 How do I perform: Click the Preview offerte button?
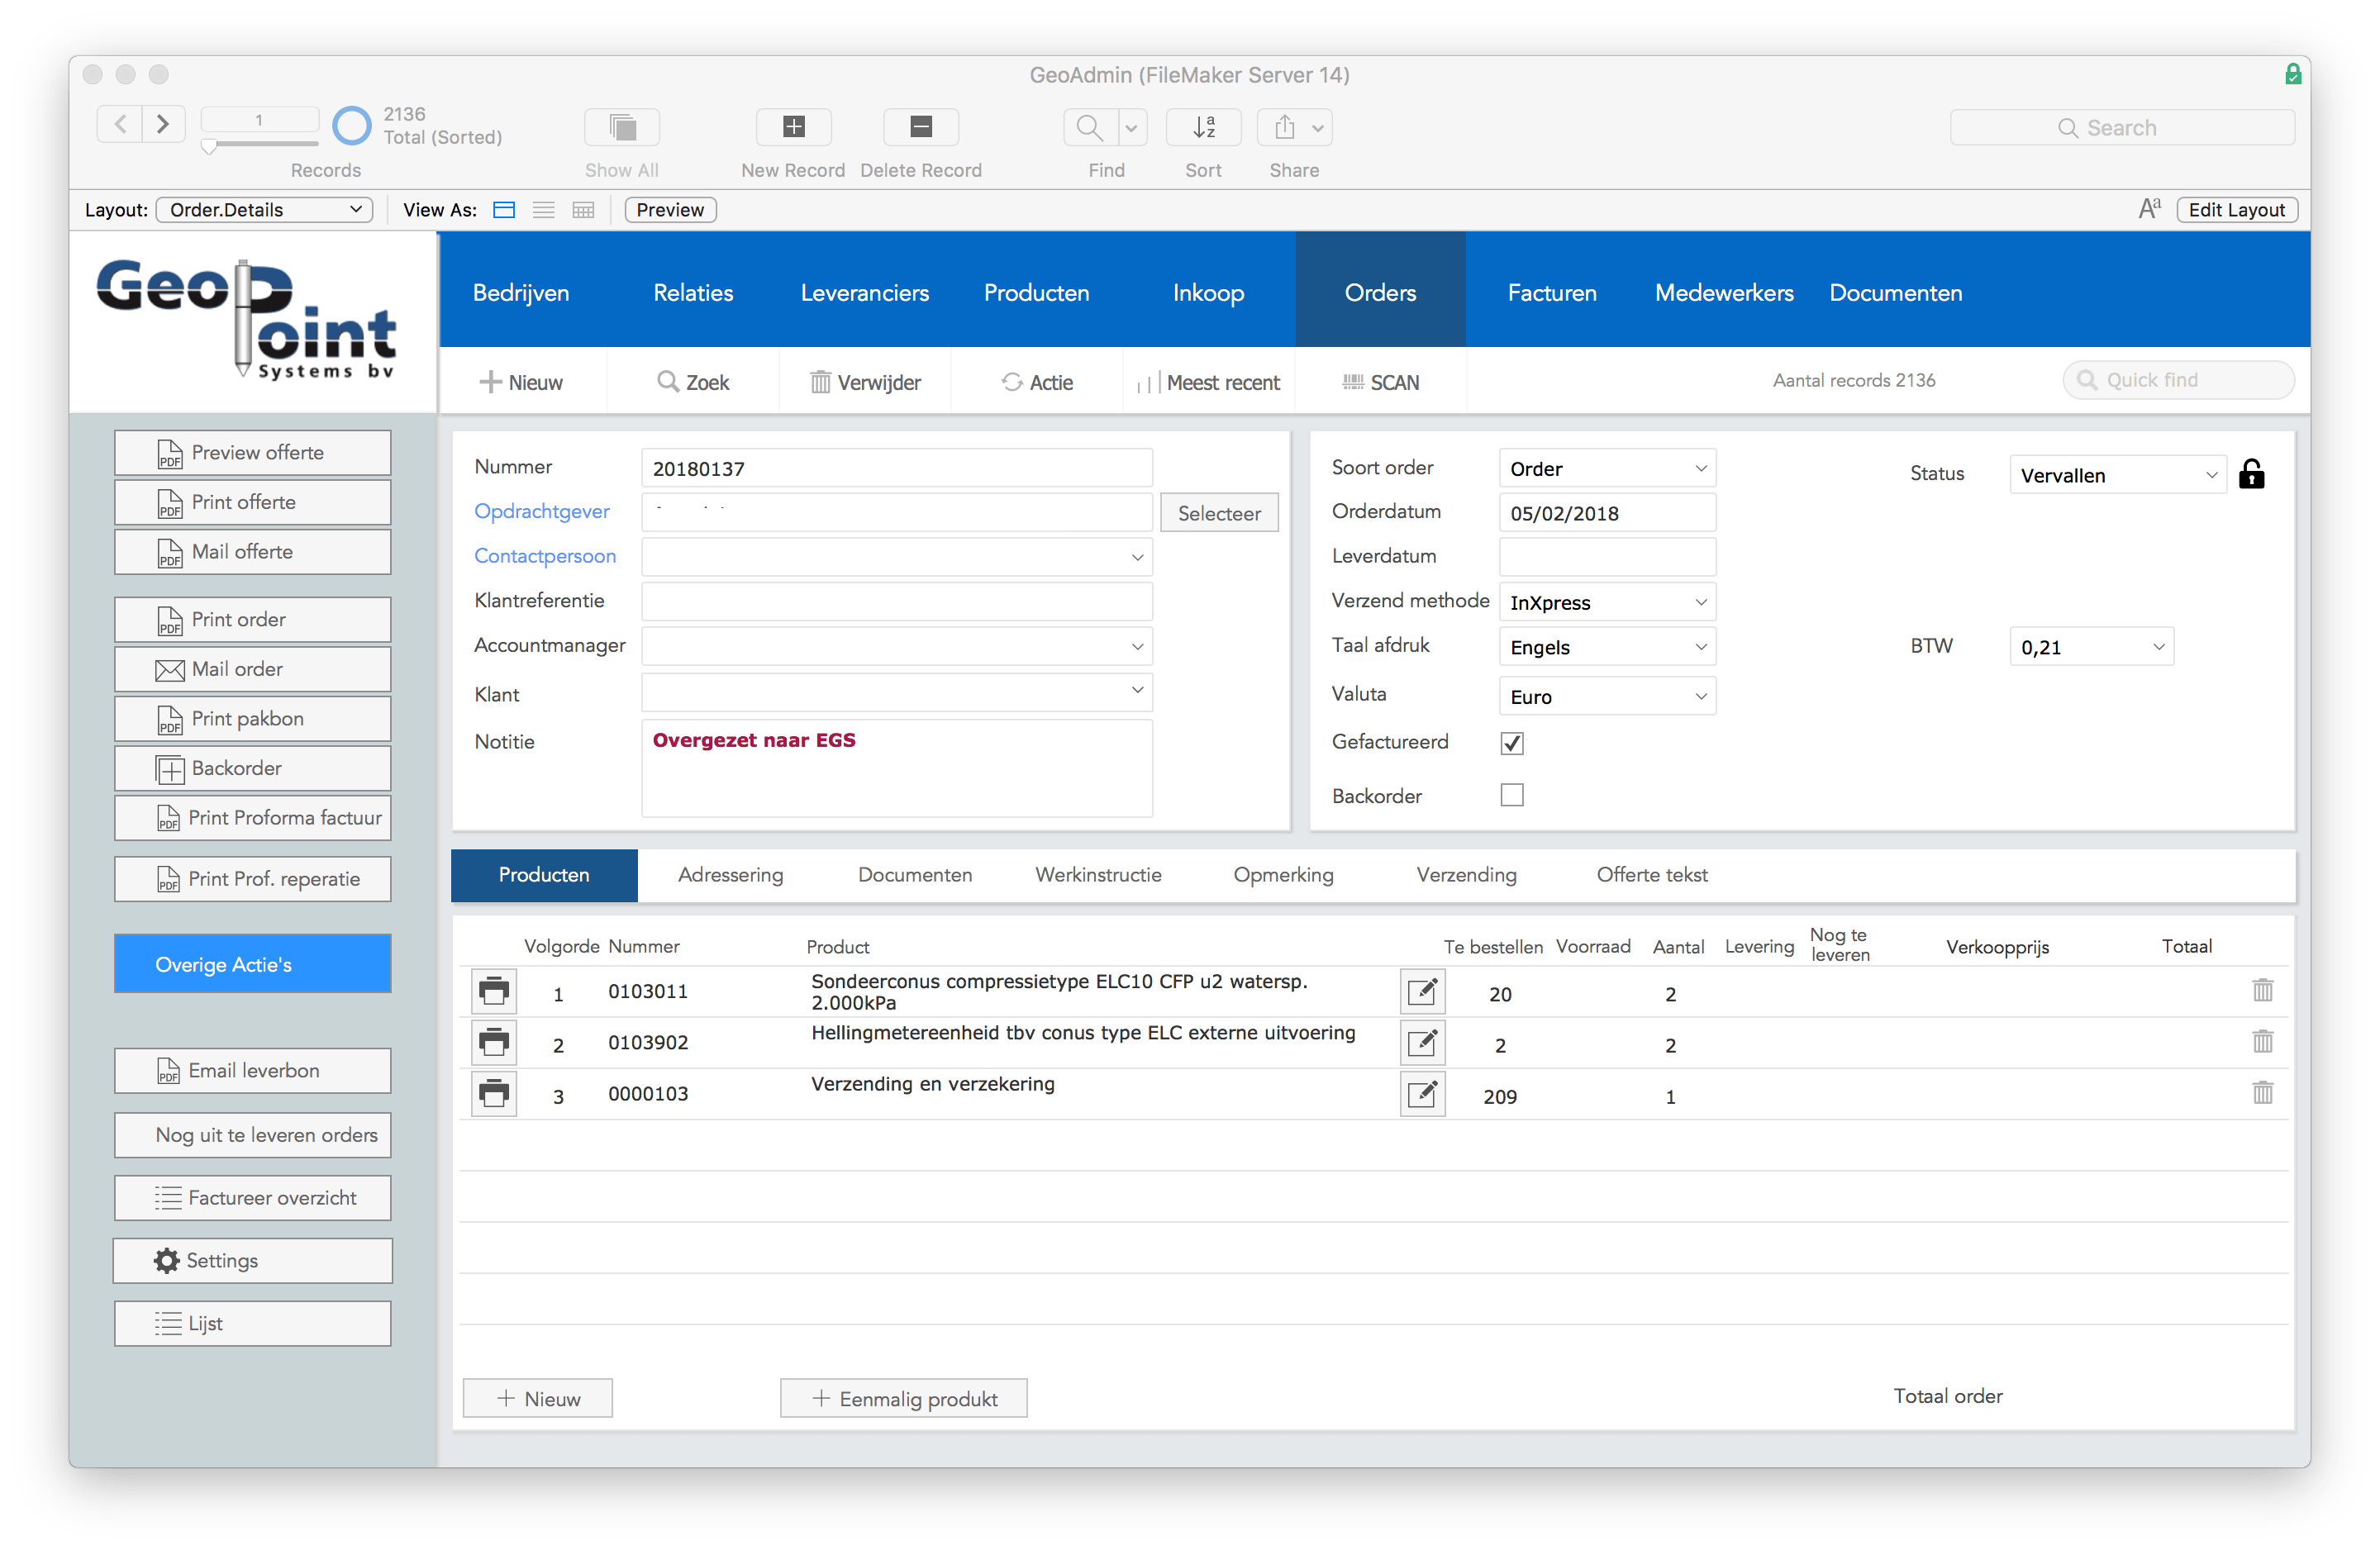pos(252,453)
